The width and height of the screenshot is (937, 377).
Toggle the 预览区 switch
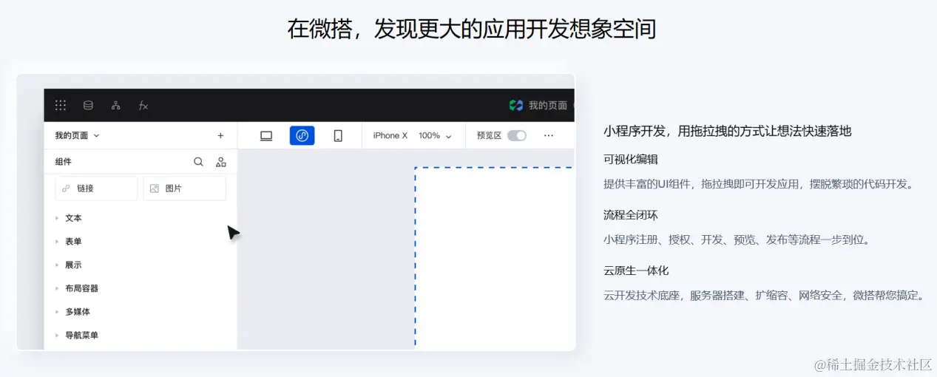click(517, 135)
